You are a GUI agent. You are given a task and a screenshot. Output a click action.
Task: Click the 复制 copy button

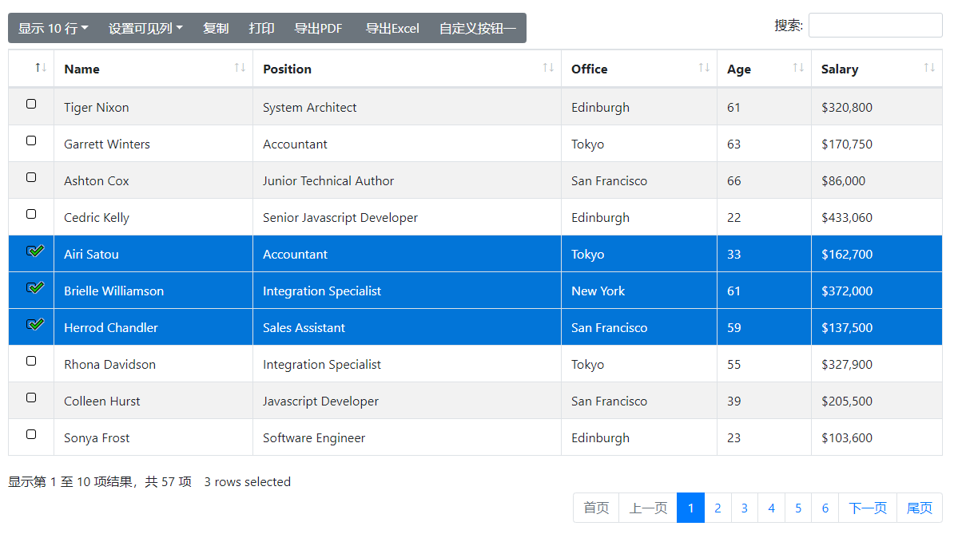tap(216, 28)
